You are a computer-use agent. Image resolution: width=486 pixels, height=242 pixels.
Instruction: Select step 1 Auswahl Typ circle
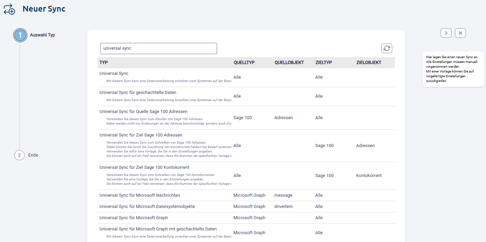pos(20,35)
